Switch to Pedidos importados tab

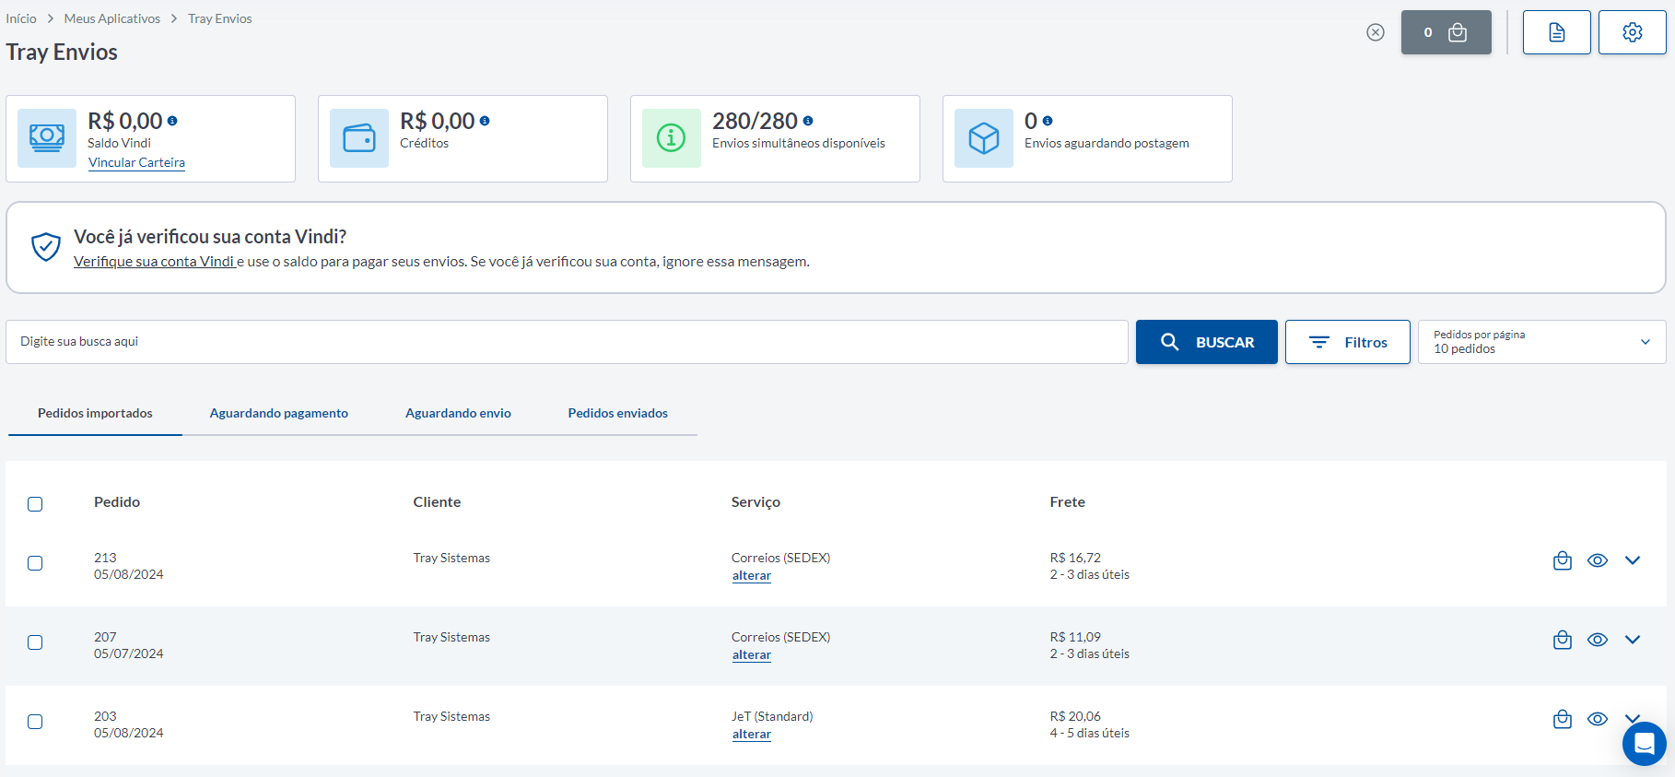(x=95, y=413)
